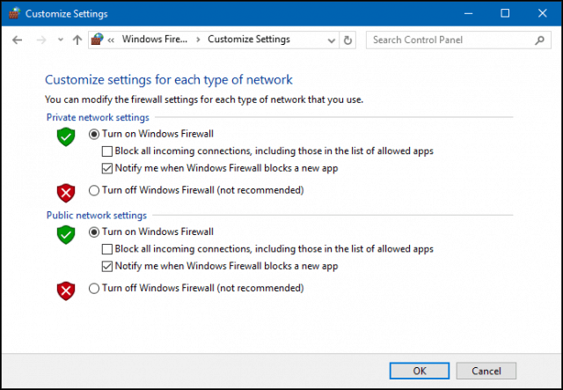Click the Public network settings heading
Screen dimensions: 563x390
[97, 216]
